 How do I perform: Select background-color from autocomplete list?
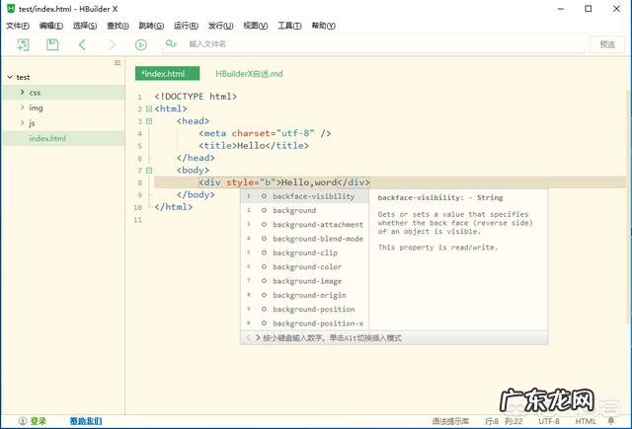(307, 267)
